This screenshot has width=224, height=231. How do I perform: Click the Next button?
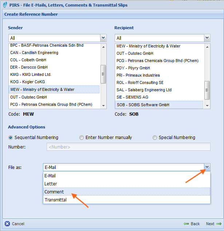click(214, 224)
